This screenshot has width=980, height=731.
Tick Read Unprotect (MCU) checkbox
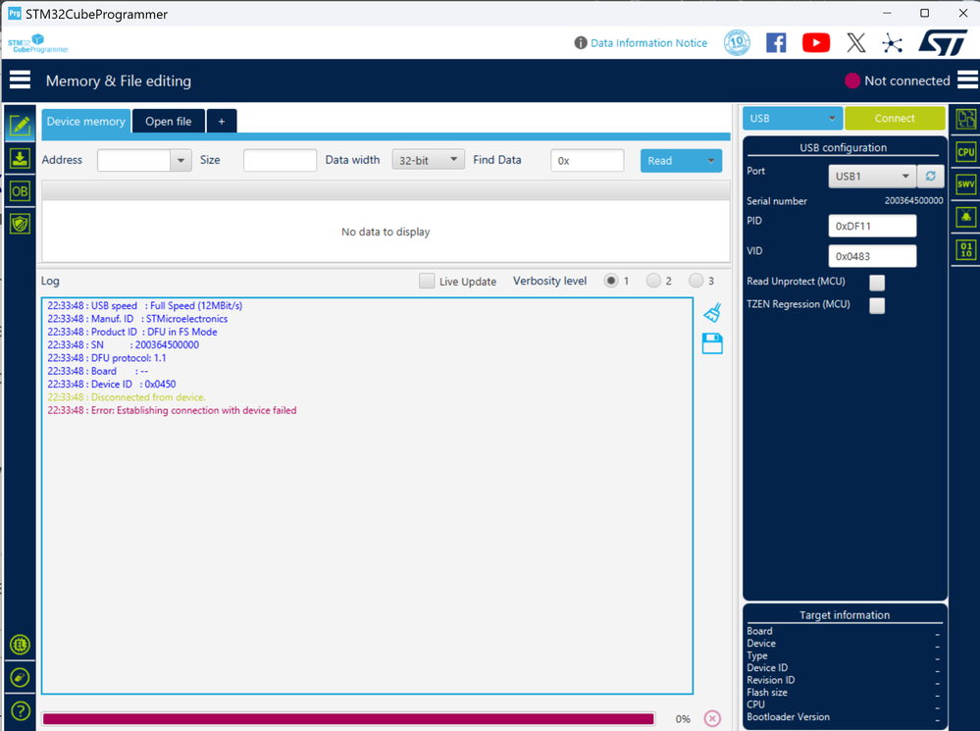click(877, 283)
